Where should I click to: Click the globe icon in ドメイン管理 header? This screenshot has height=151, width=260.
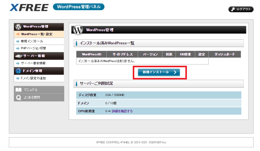[x=18, y=71]
